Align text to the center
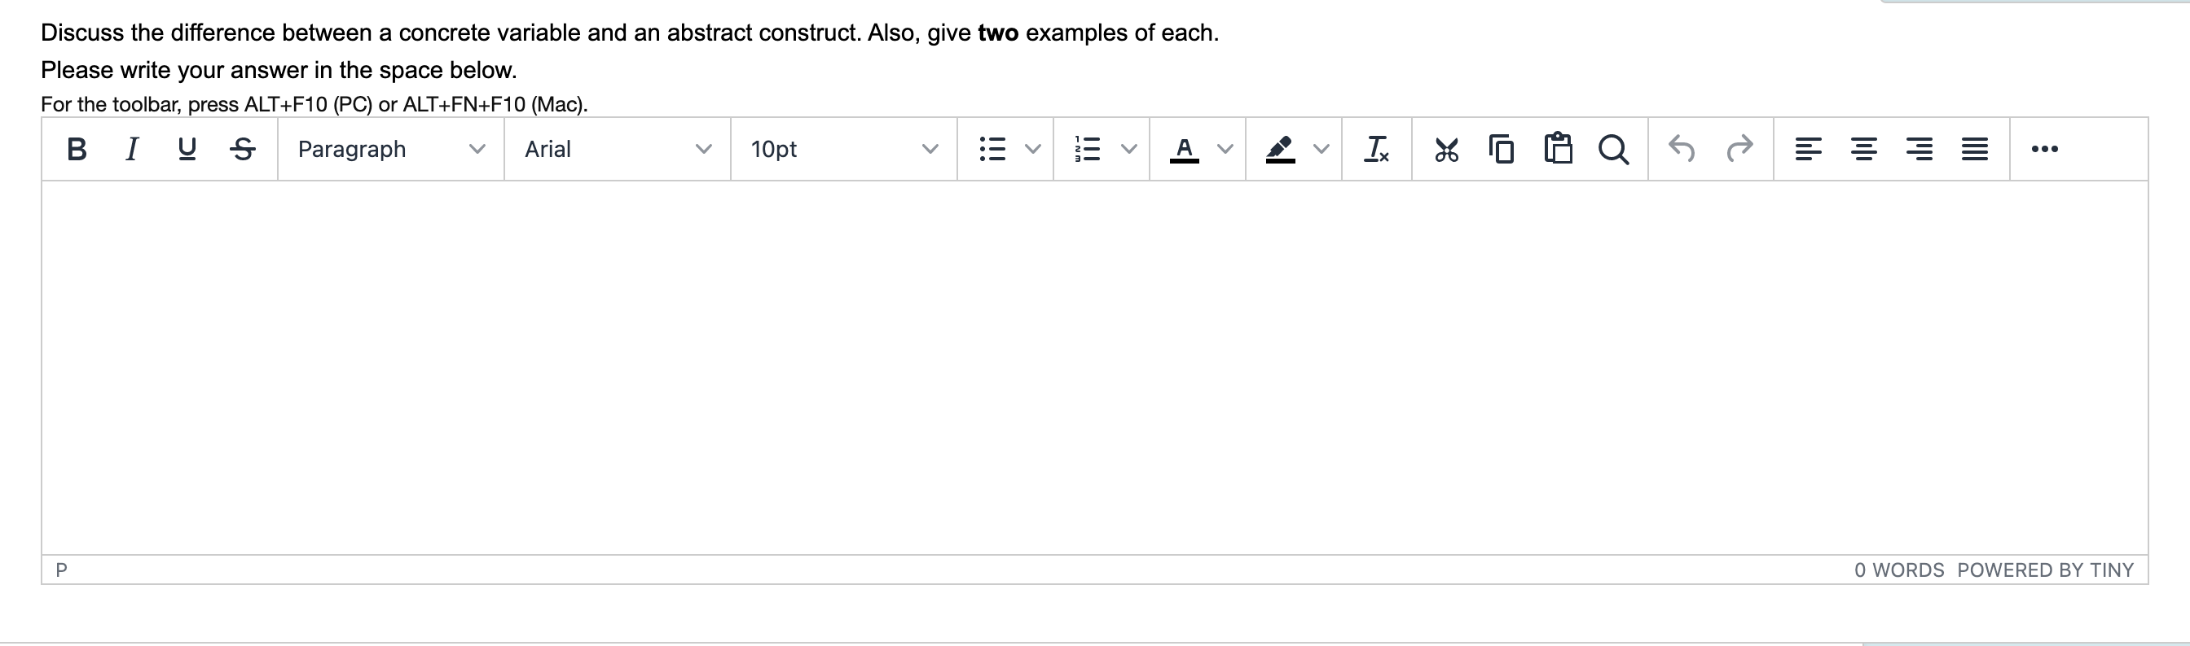The height and width of the screenshot is (646, 2190). [1865, 150]
